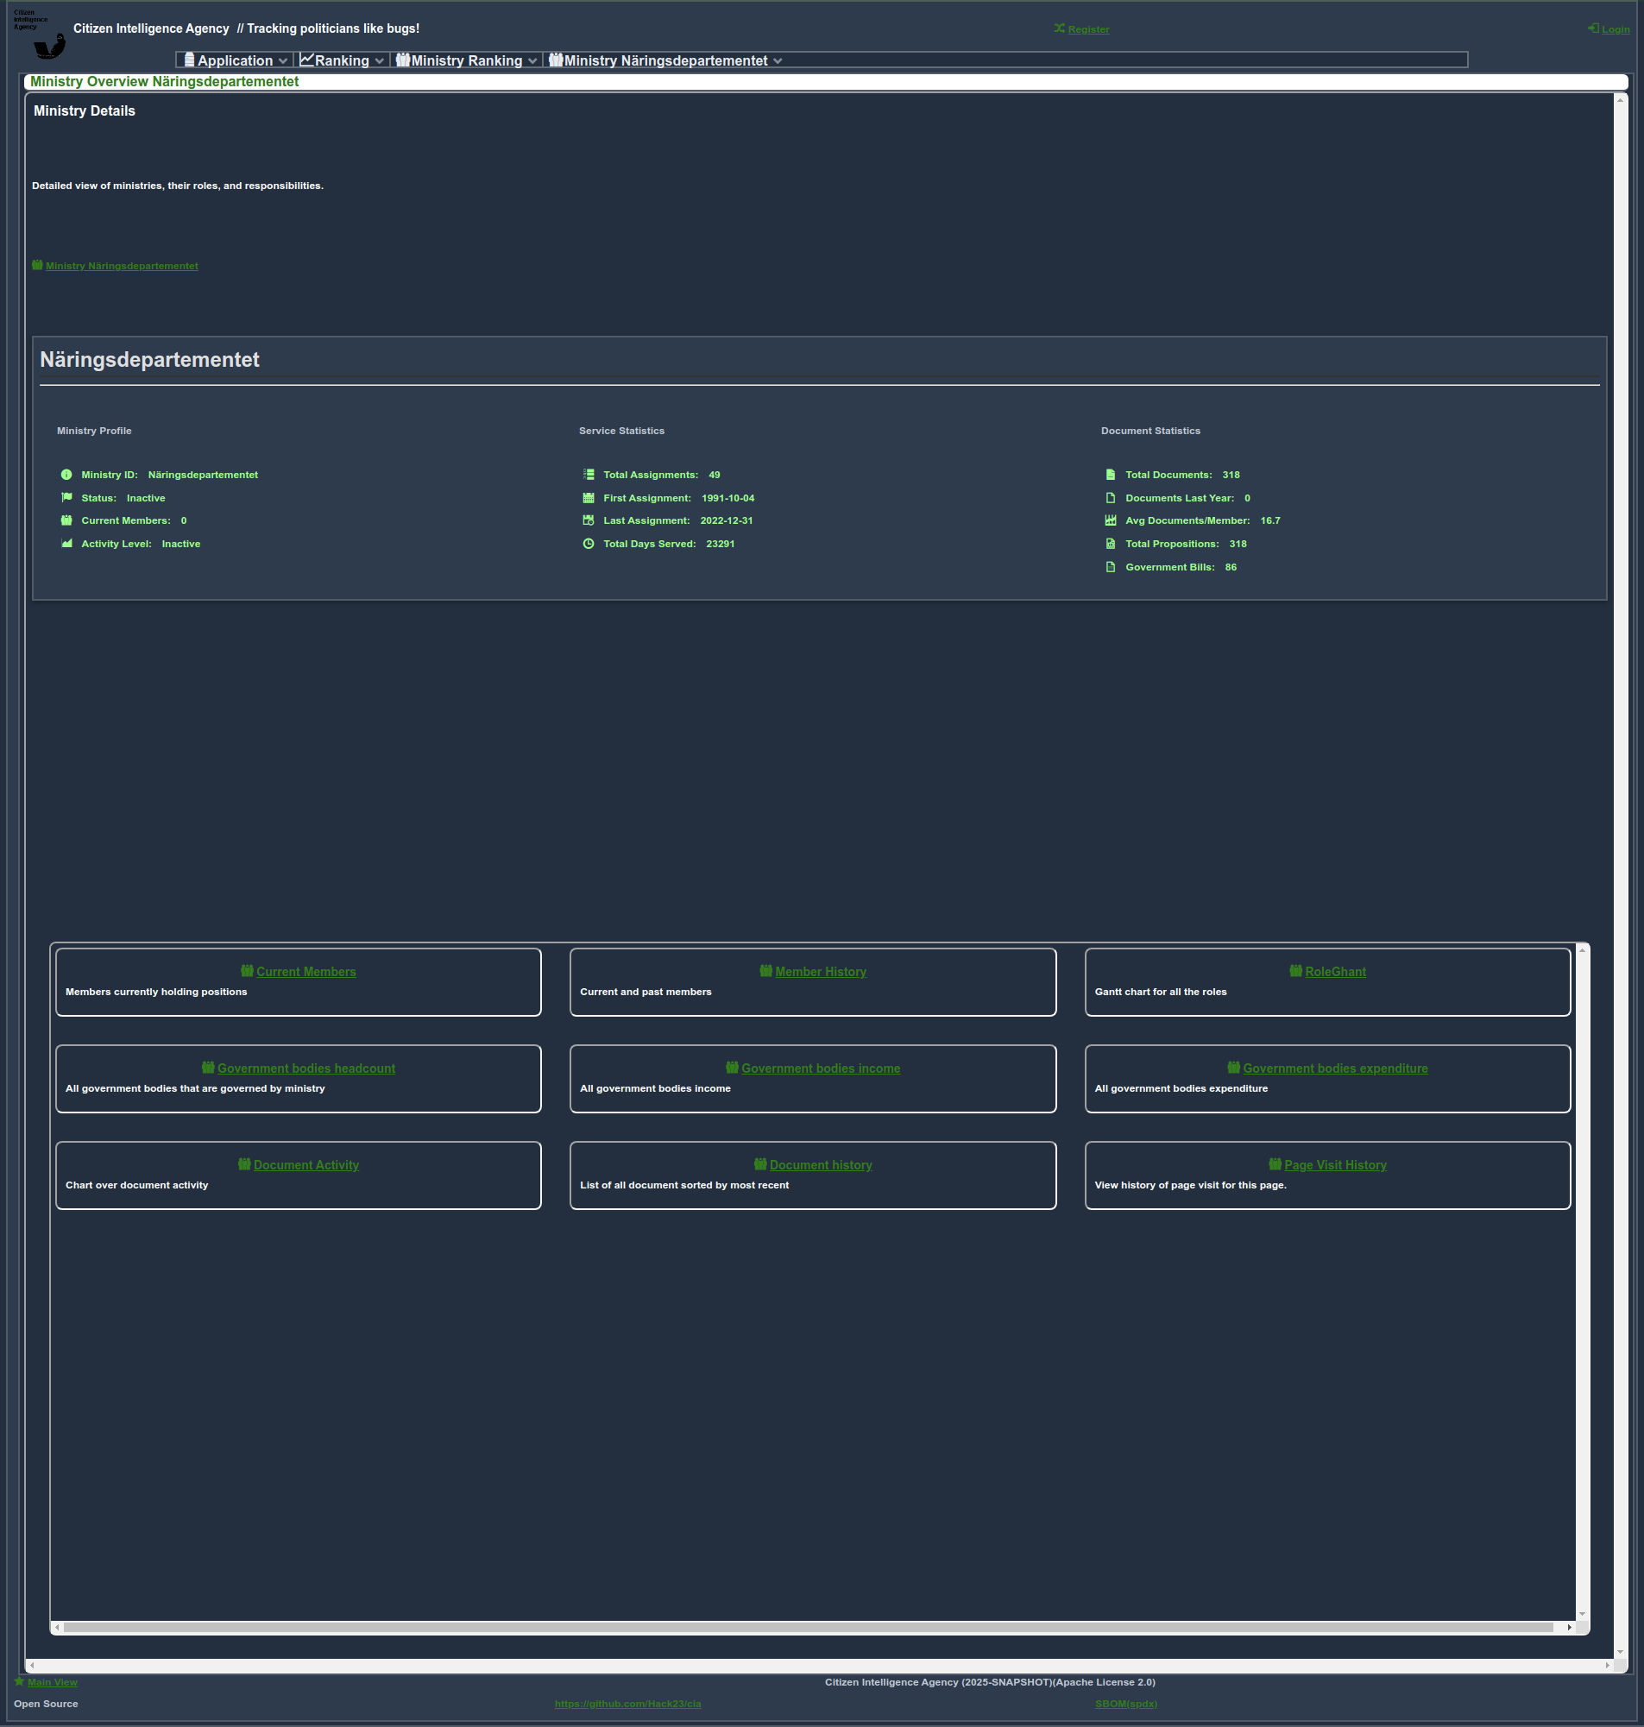Viewport: 1644px width, 1727px height.
Task: Click the inner card panel right scroll arrow
Action: [1569, 1627]
